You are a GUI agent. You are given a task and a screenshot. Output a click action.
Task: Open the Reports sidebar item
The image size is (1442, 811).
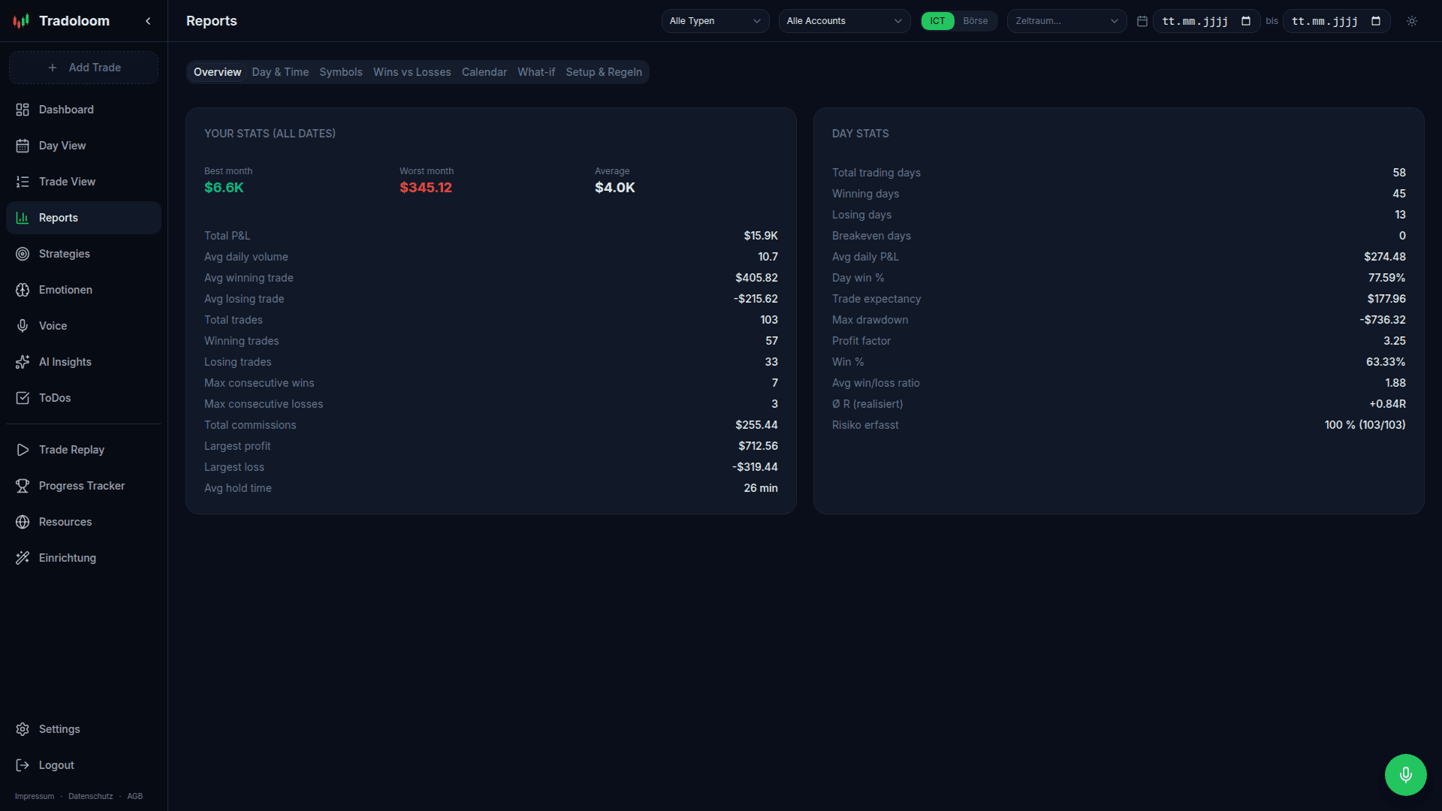[x=83, y=218]
